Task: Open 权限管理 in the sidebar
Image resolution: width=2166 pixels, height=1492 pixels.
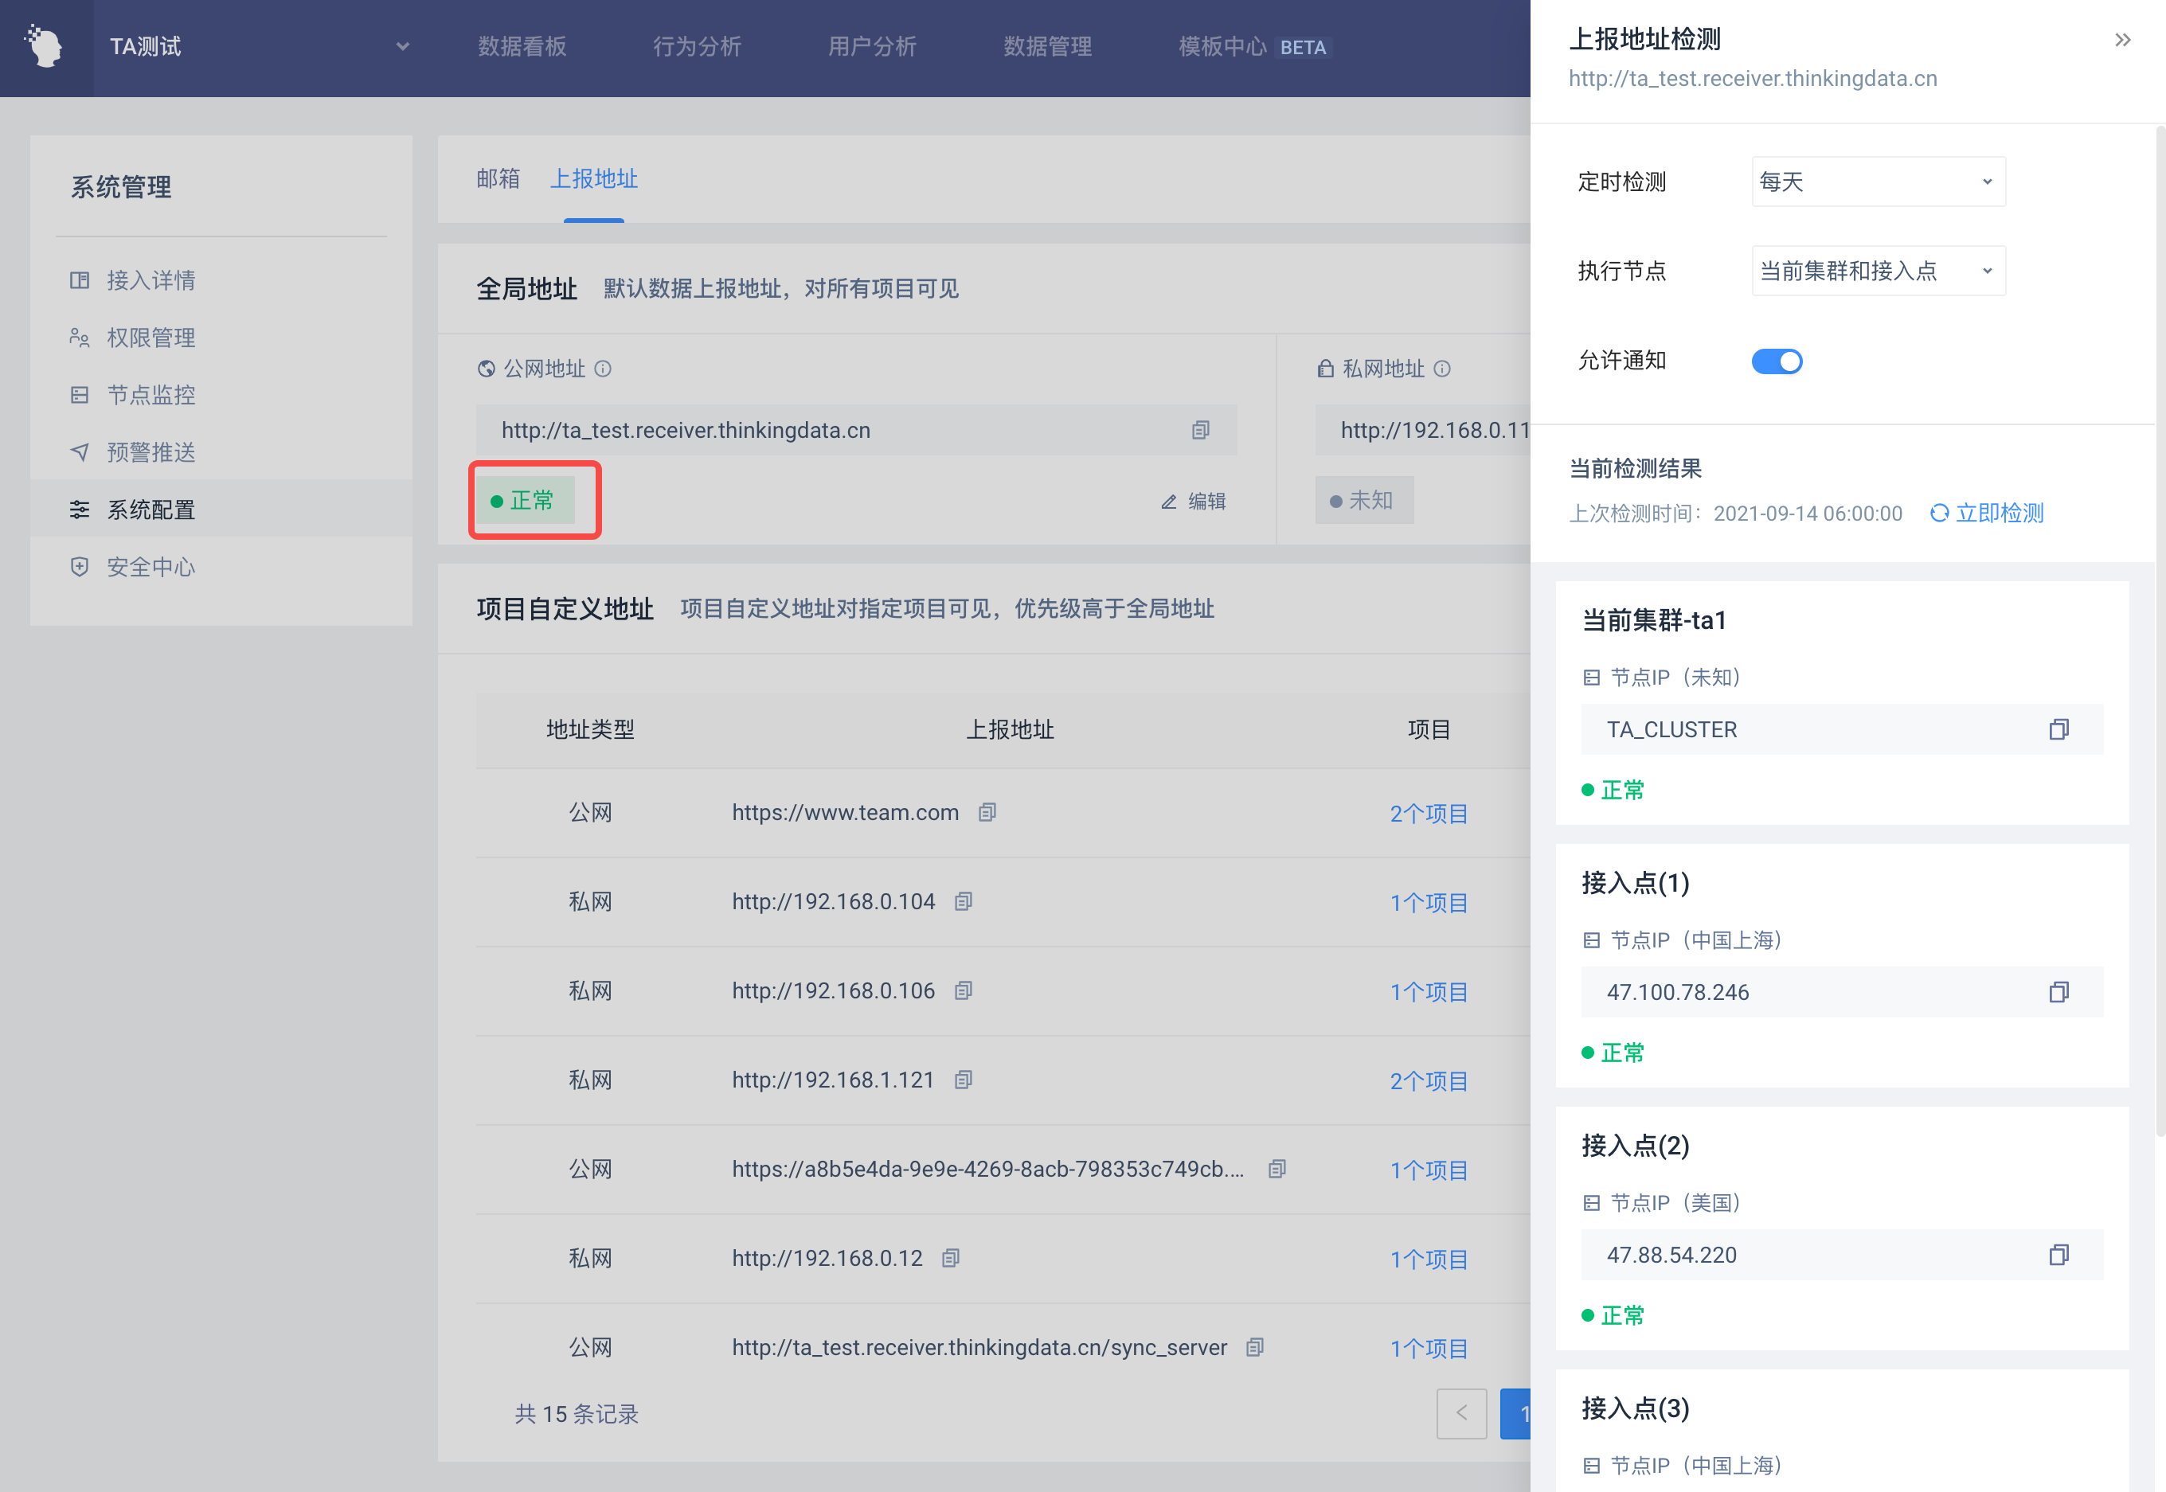Action: point(221,338)
